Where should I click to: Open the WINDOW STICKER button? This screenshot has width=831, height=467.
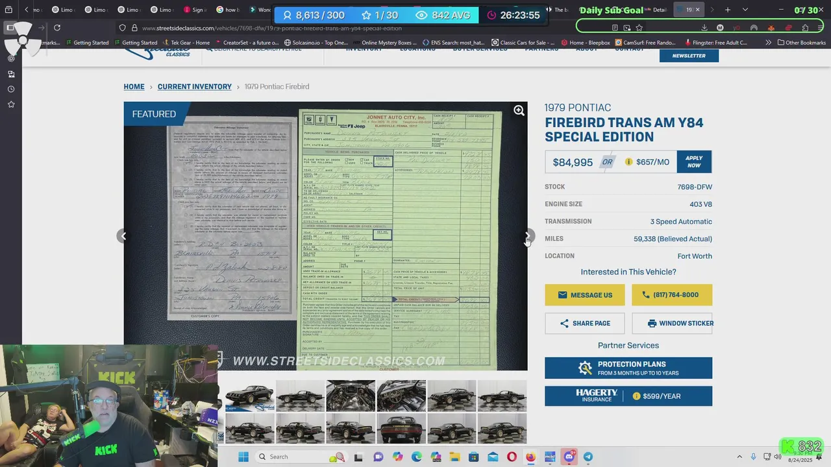tap(672, 323)
